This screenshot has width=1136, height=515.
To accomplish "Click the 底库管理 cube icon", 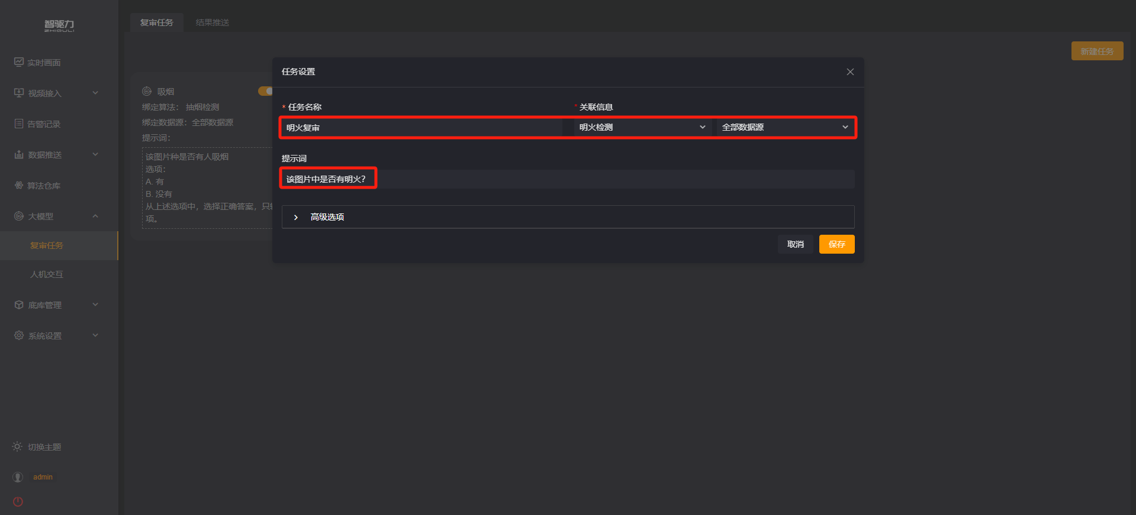I will (19, 305).
